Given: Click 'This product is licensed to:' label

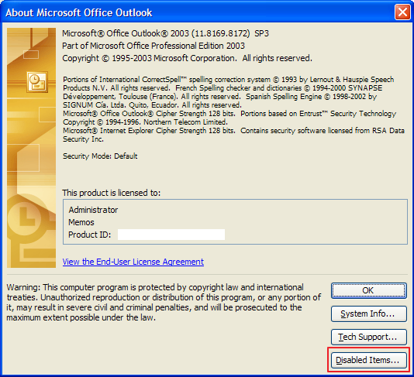Looking at the screenshot, I should click(x=111, y=193).
